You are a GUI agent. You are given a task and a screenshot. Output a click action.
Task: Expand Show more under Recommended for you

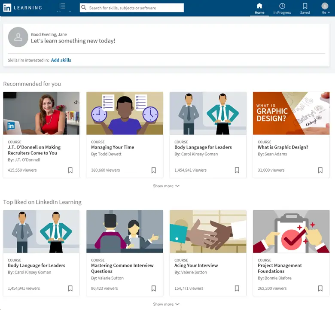166,186
